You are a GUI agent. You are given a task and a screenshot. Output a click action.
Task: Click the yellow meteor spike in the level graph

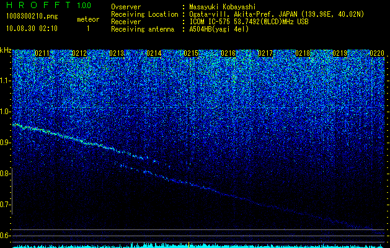[x=189, y=244]
